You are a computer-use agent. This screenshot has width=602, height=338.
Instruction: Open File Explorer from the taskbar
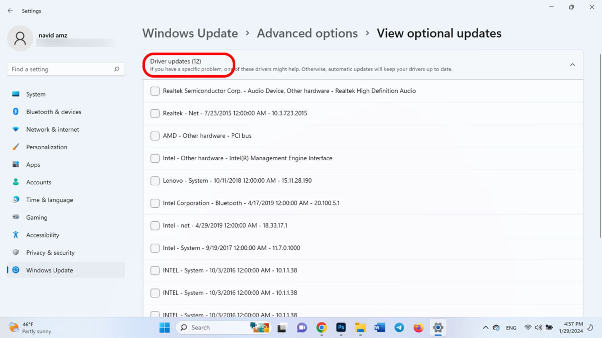(360, 328)
